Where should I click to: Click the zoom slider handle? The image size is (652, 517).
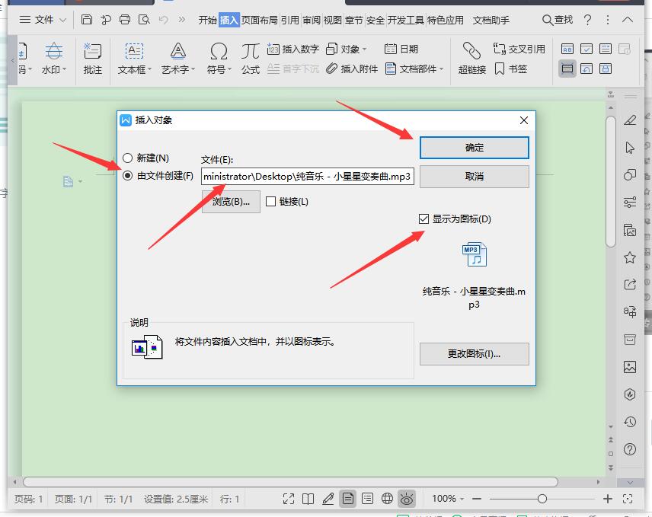tap(542, 499)
